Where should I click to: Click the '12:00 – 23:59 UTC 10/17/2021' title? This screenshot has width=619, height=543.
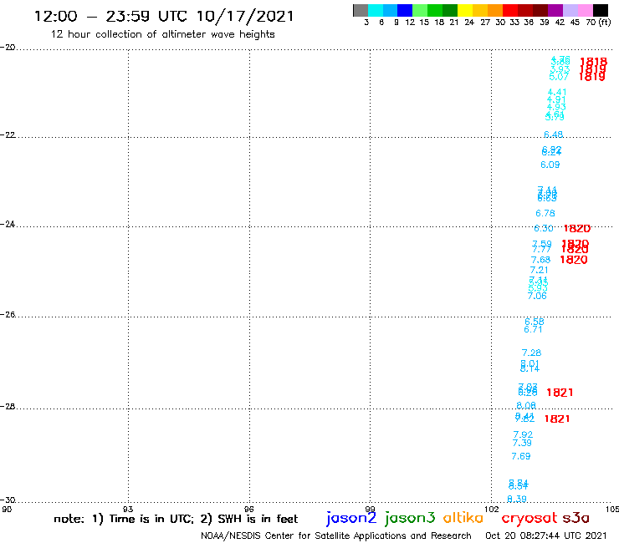click(164, 16)
